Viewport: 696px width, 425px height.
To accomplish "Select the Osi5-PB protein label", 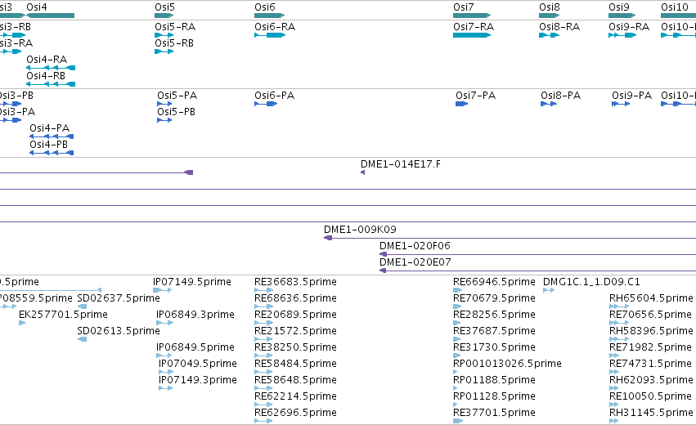I will click(176, 112).
